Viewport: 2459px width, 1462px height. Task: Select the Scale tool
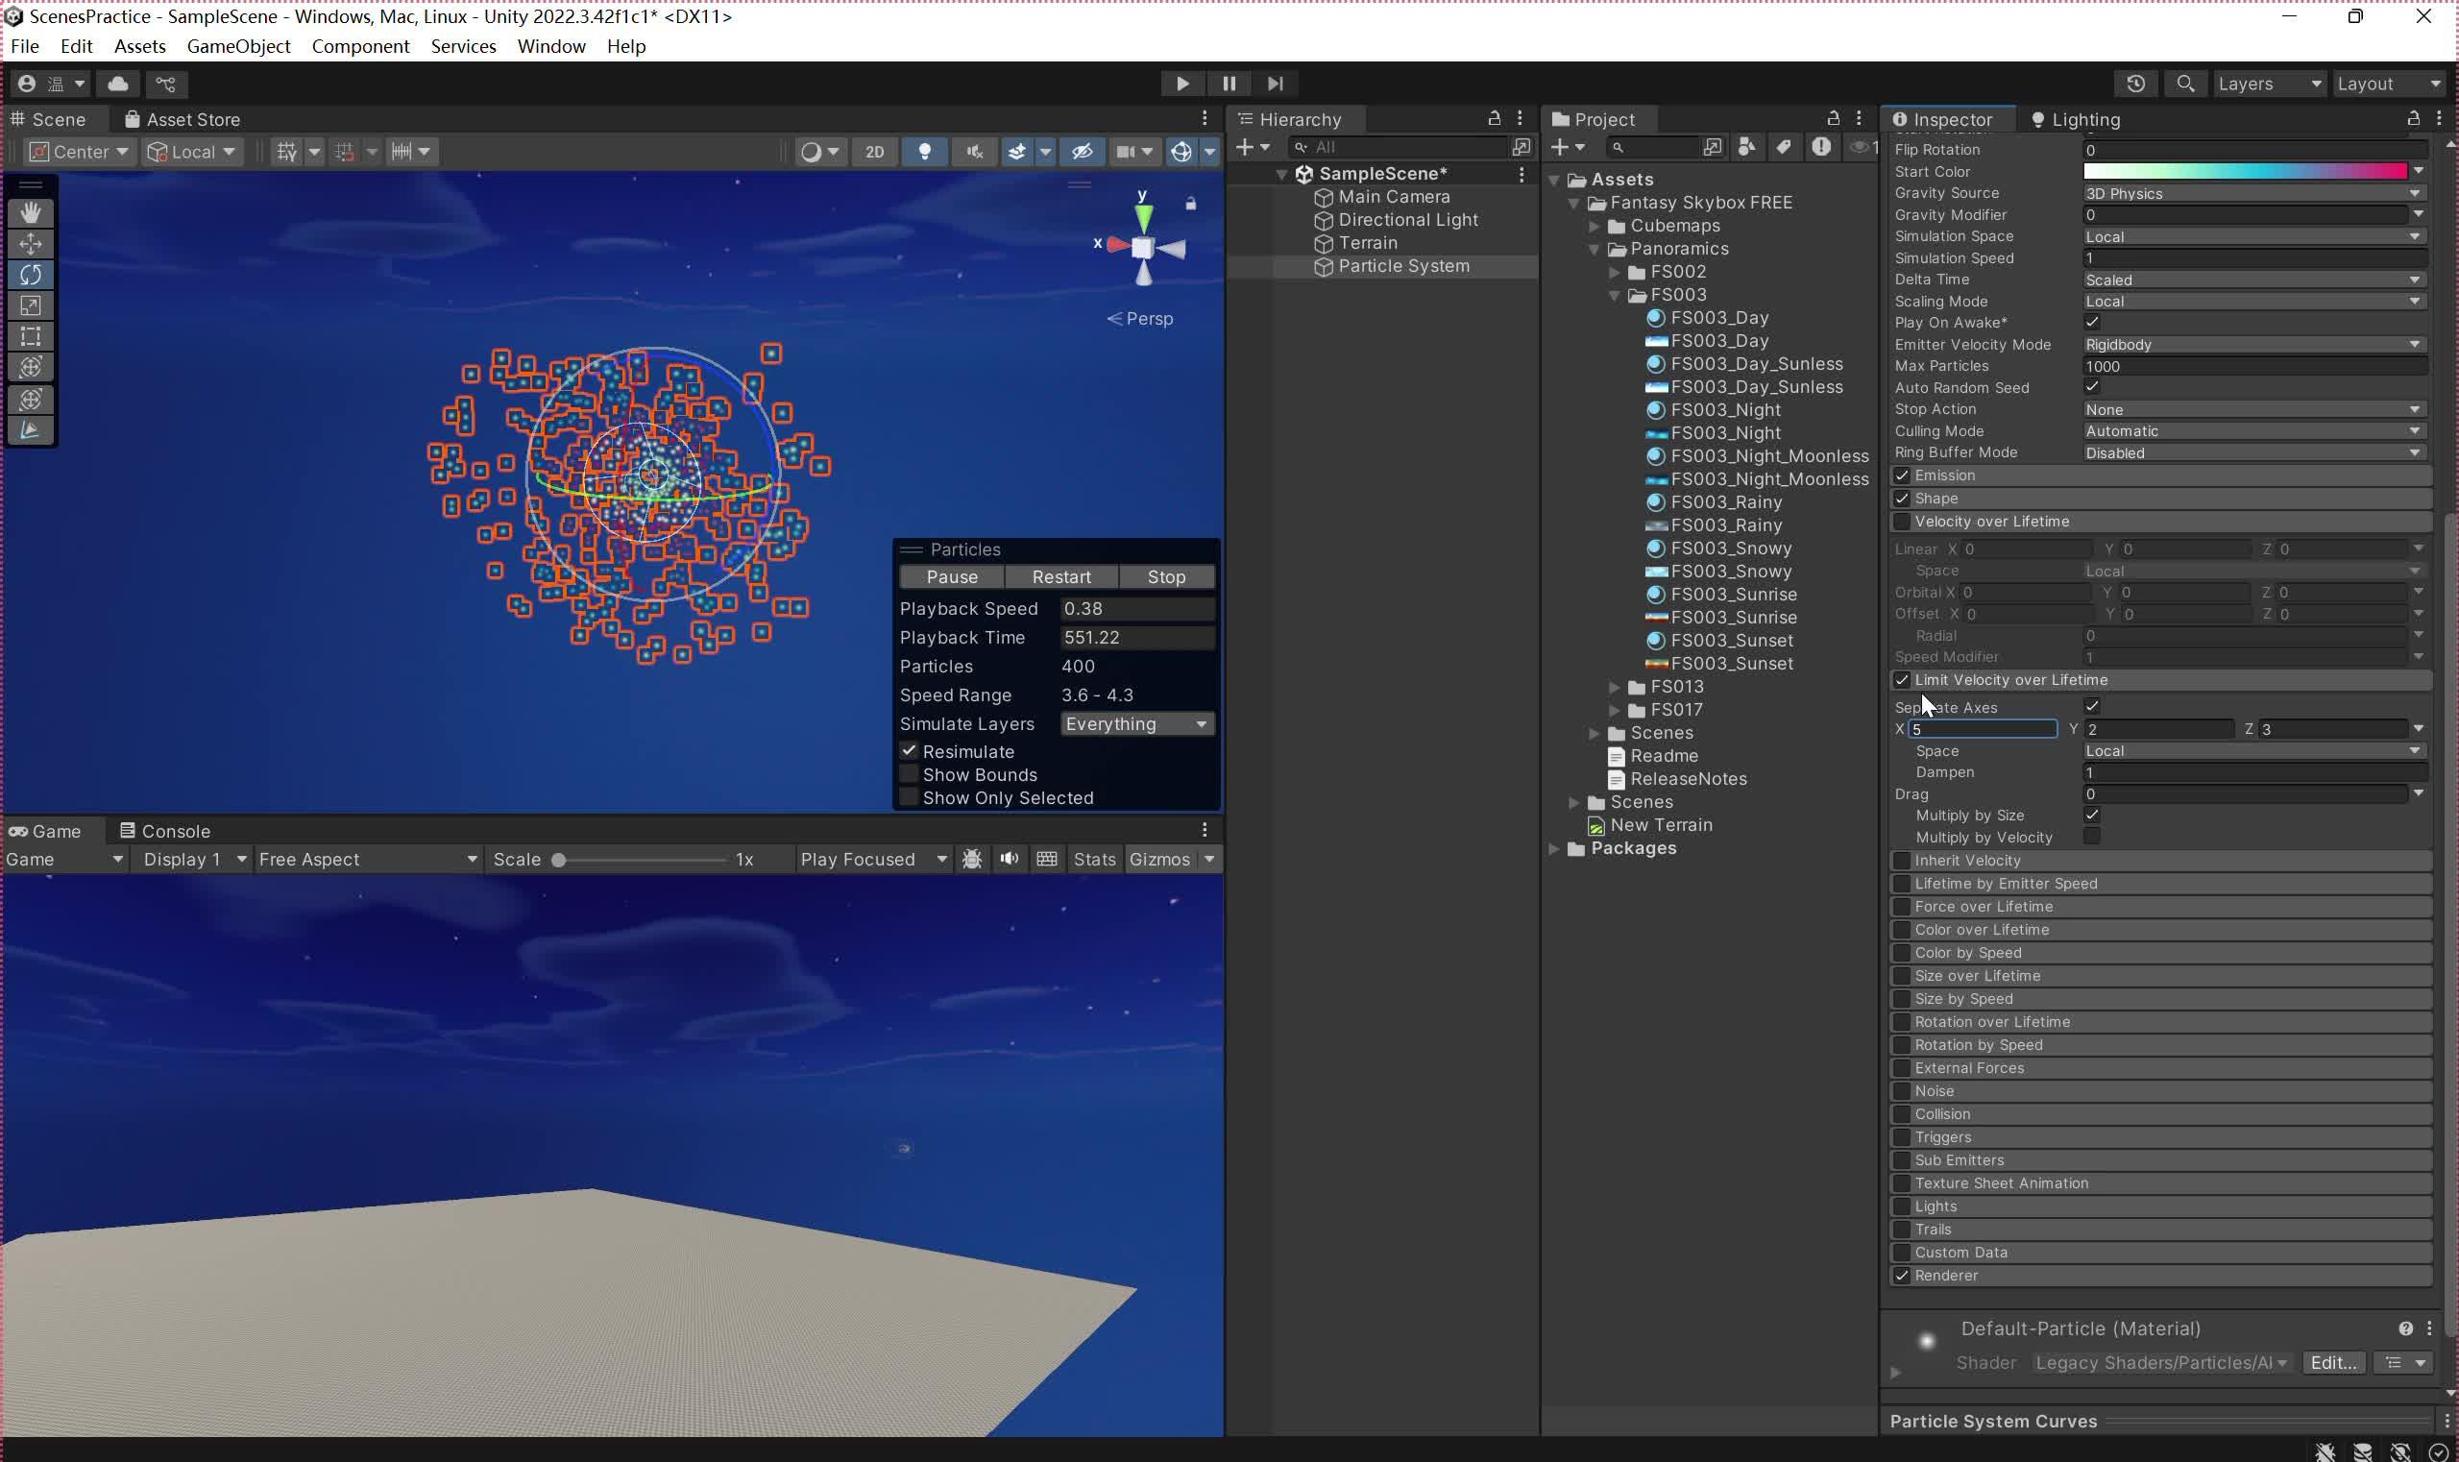click(x=31, y=305)
